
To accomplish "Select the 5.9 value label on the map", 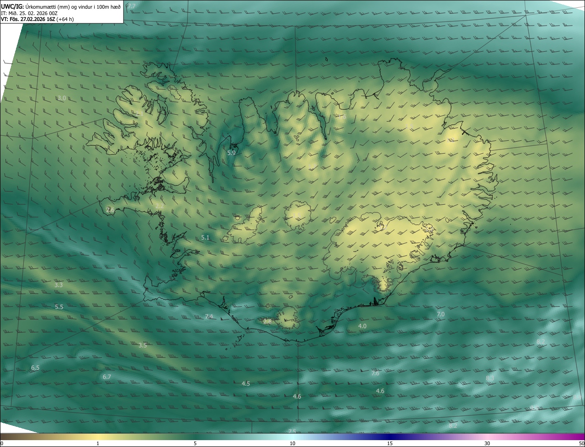I will (x=231, y=153).
